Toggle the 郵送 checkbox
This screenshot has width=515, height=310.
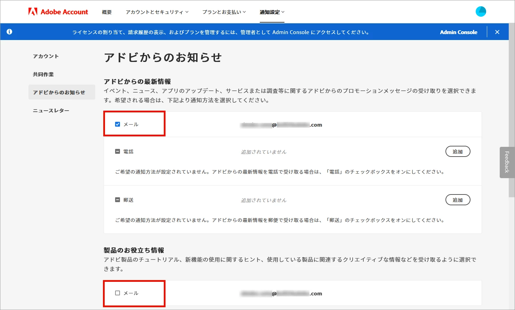tap(118, 200)
